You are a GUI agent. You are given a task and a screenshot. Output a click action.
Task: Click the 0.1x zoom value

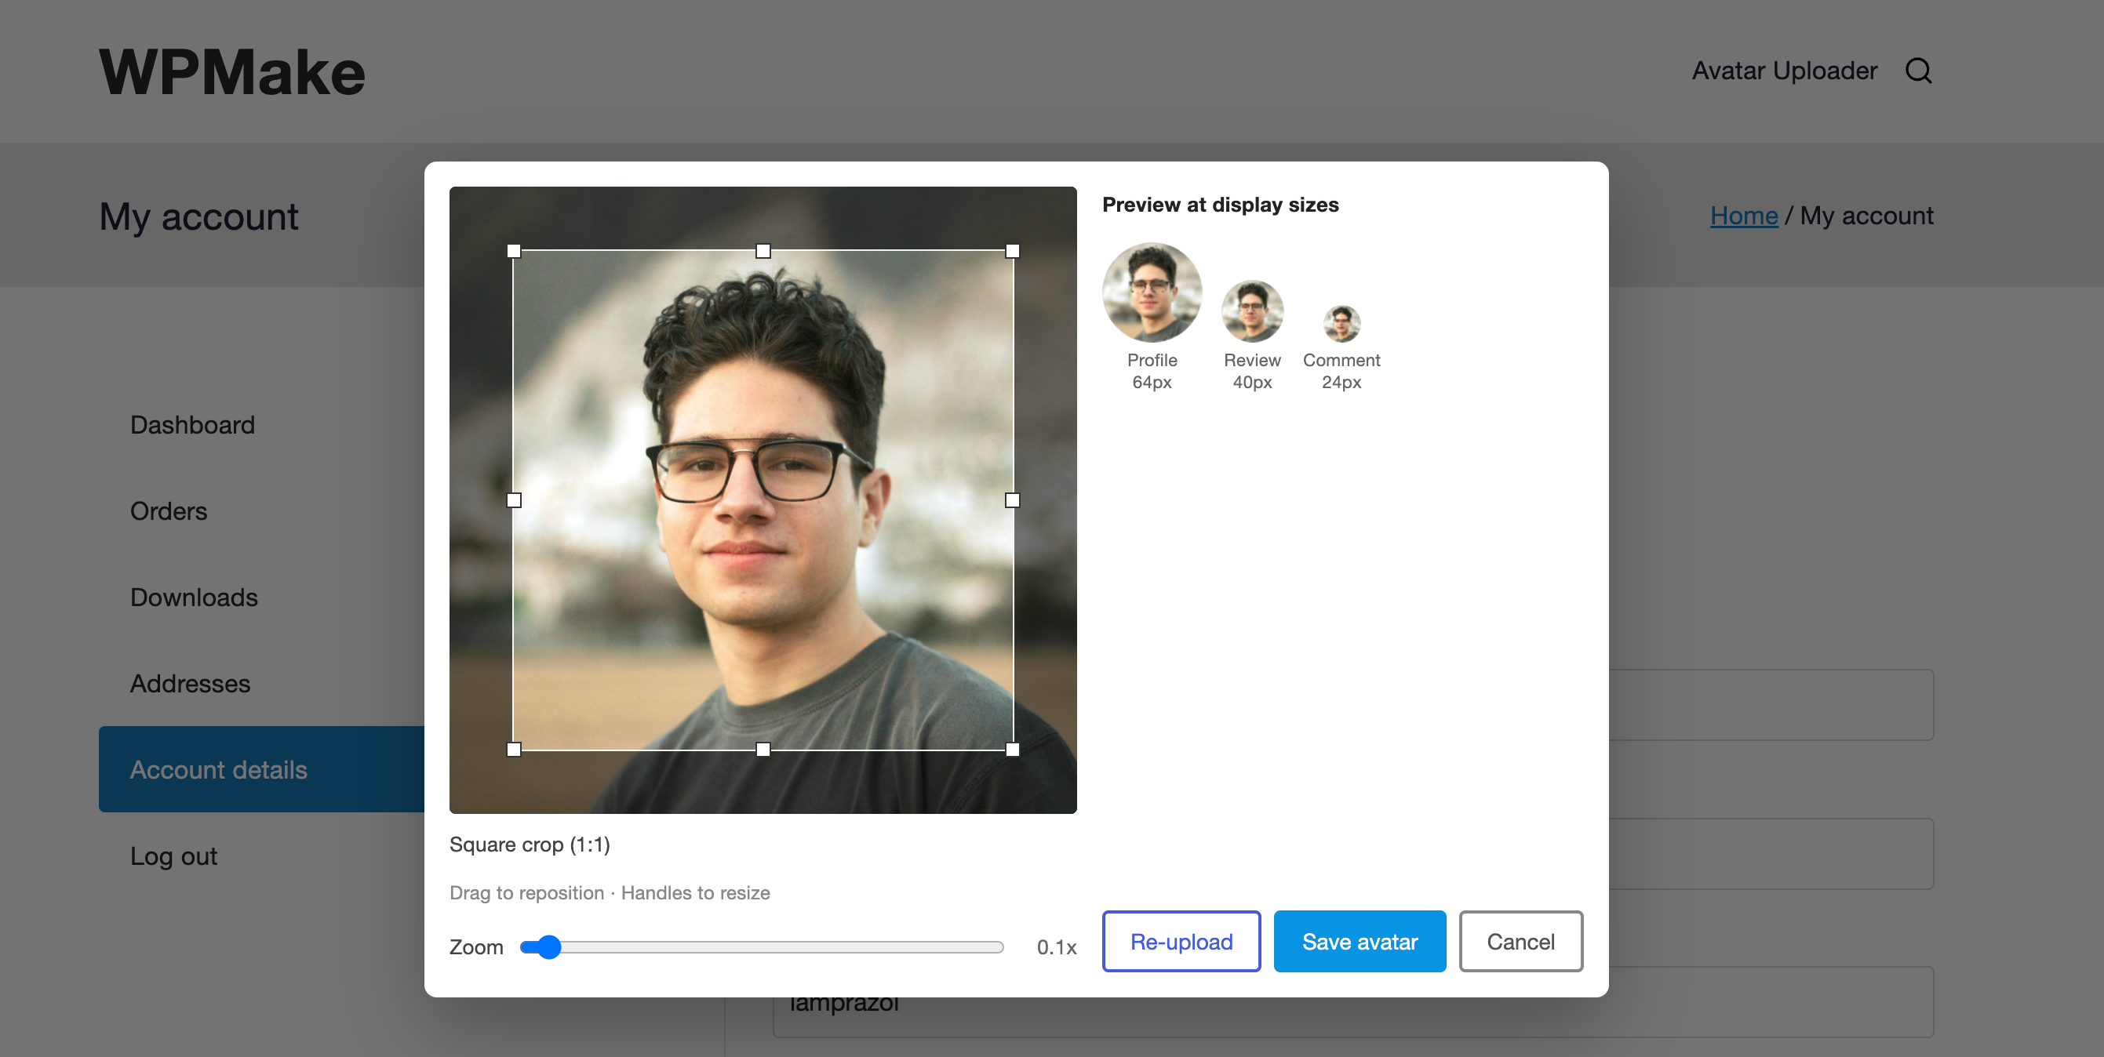[x=1056, y=946]
